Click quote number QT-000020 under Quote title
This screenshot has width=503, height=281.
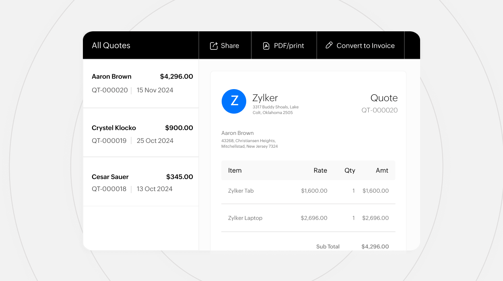point(379,110)
